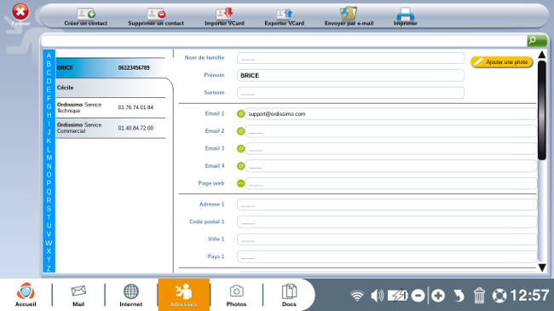Screen dimensions: 554x311
Task: Jump to letter S in alphabet index
Action: coord(49,209)
